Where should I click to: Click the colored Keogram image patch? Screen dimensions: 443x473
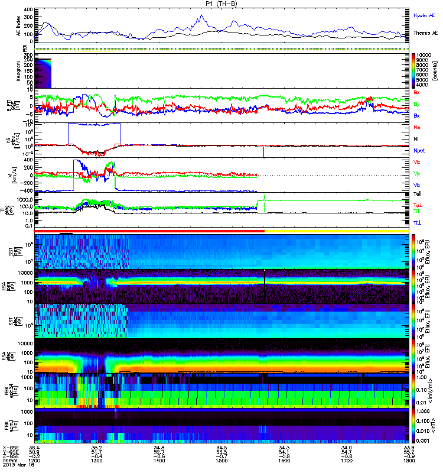(x=43, y=73)
